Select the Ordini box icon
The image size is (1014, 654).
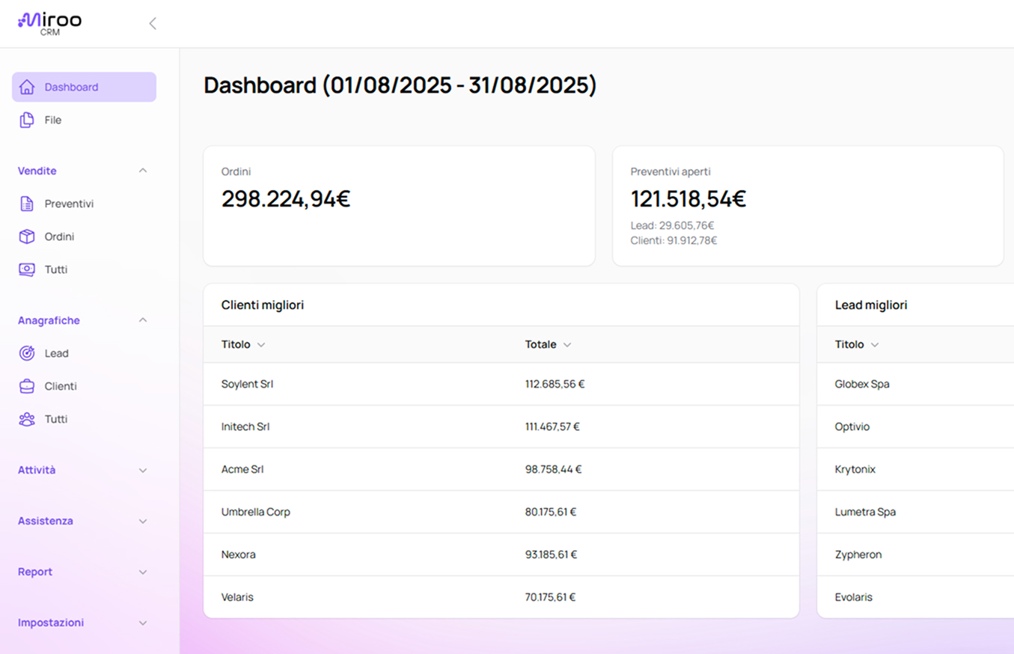click(x=27, y=236)
